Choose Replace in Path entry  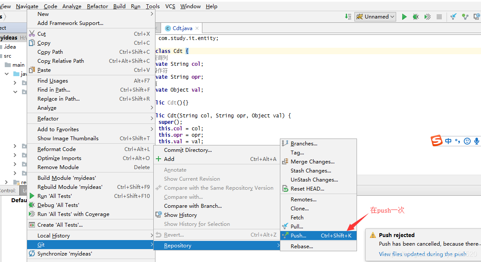pyautogui.click(x=91, y=99)
